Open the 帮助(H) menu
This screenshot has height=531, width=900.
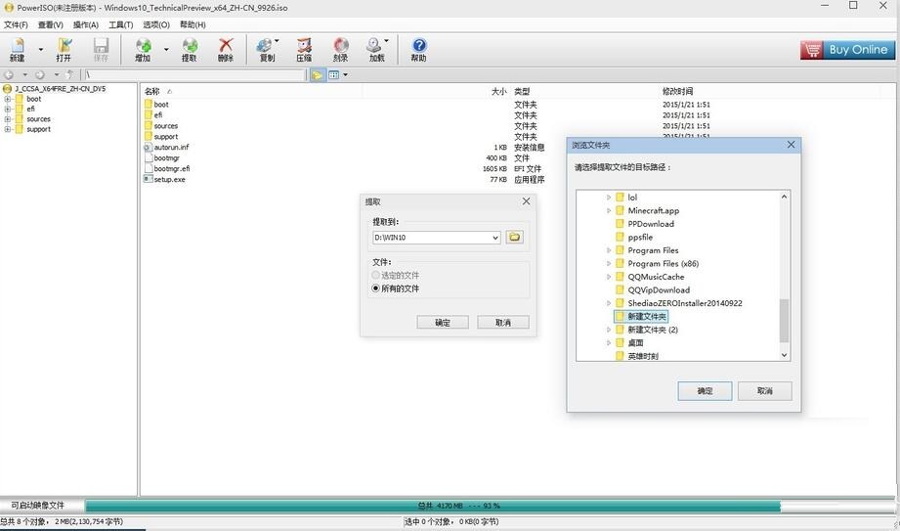pos(193,24)
